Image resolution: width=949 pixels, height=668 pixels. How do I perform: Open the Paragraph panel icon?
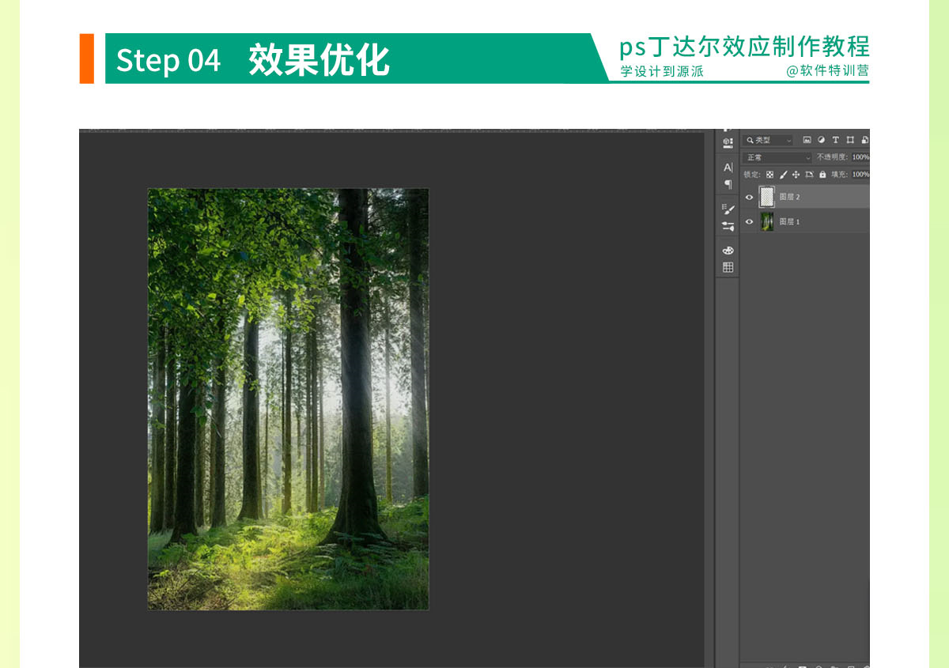728,184
